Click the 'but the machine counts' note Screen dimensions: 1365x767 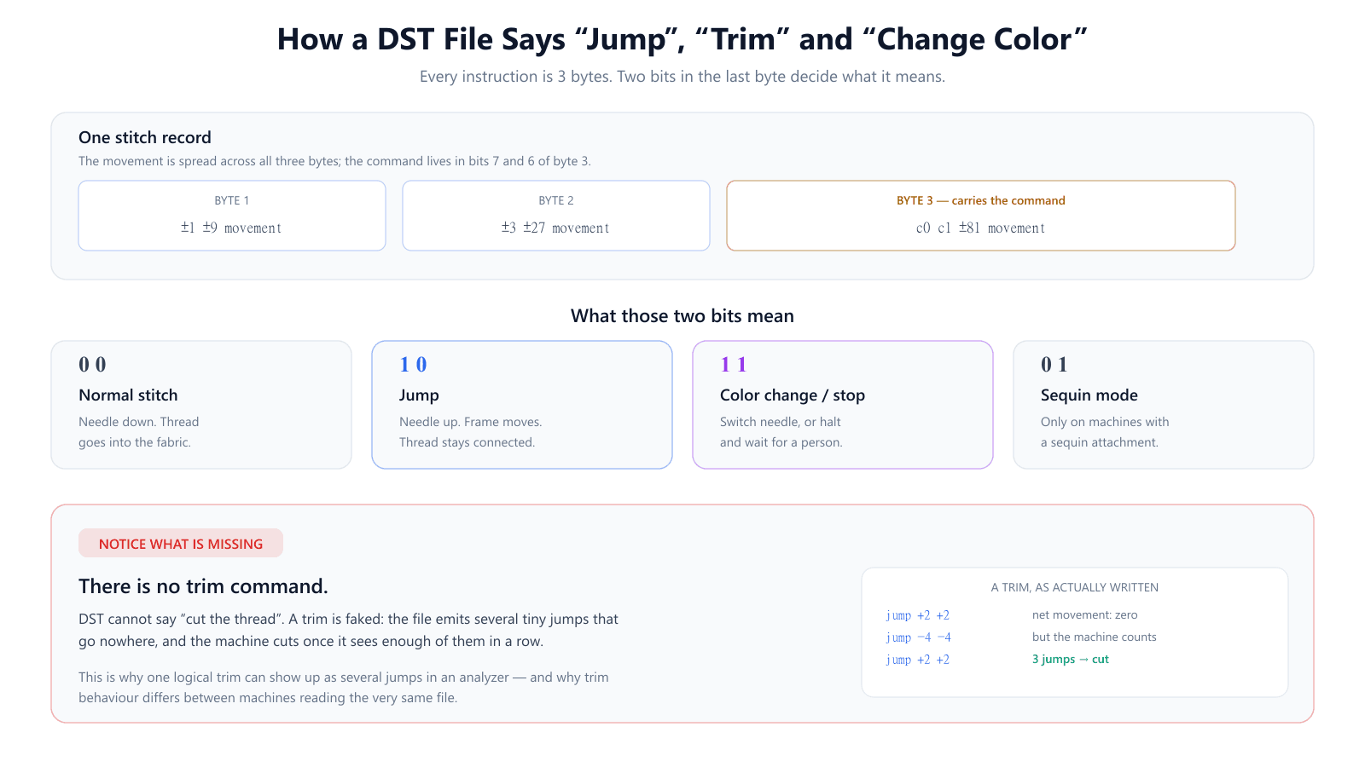coord(1095,637)
